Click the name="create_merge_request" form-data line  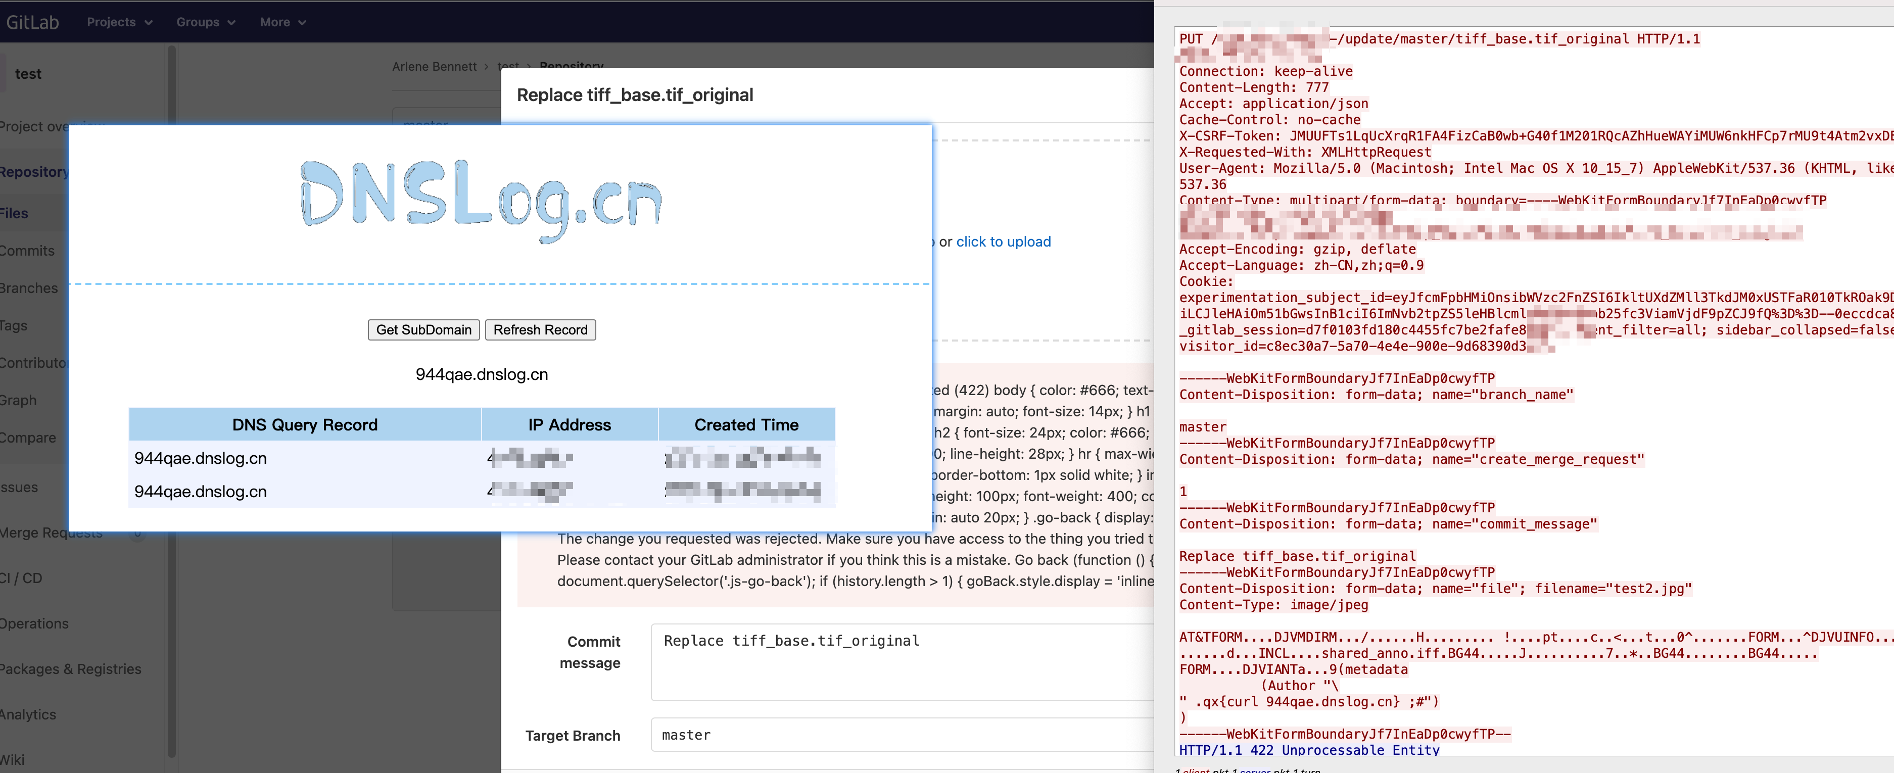point(1411,459)
